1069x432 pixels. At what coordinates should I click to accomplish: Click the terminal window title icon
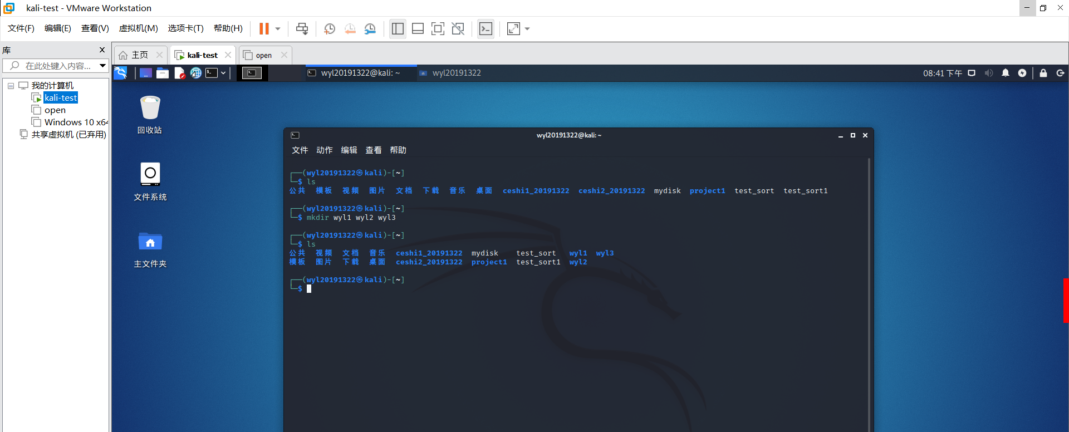[295, 135]
